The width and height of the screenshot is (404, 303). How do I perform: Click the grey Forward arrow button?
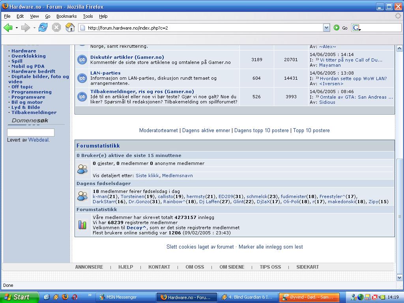coord(26,27)
